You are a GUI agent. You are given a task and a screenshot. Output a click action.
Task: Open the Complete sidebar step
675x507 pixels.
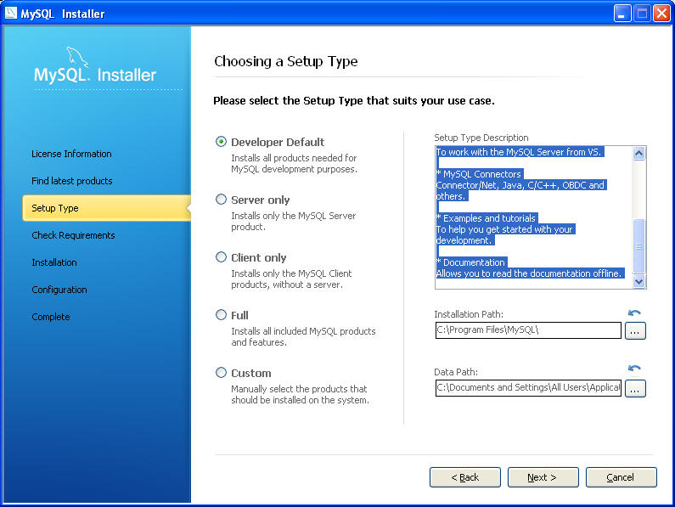tap(51, 317)
